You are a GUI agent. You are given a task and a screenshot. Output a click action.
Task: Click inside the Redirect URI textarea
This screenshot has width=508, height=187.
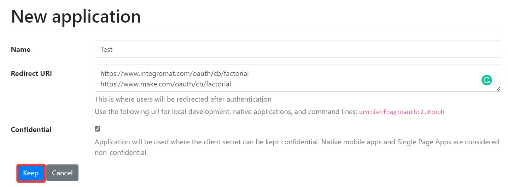(298, 78)
